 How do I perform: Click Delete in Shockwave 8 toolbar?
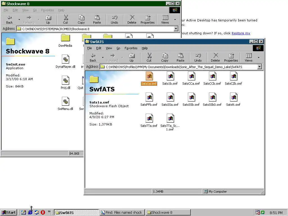(x=132, y=20)
